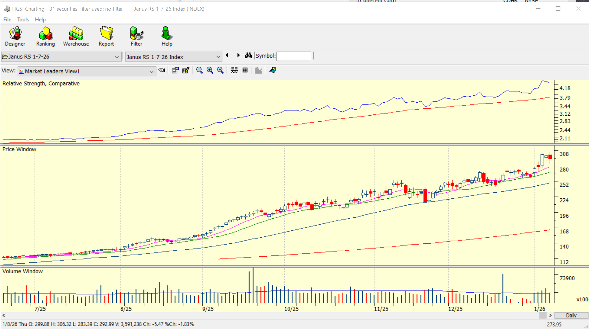
Task: Open the File menu
Action: tap(7, 20)
